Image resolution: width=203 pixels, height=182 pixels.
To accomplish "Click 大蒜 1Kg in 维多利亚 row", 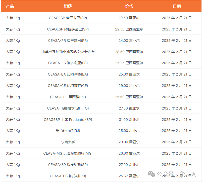I will pos(13,63).
